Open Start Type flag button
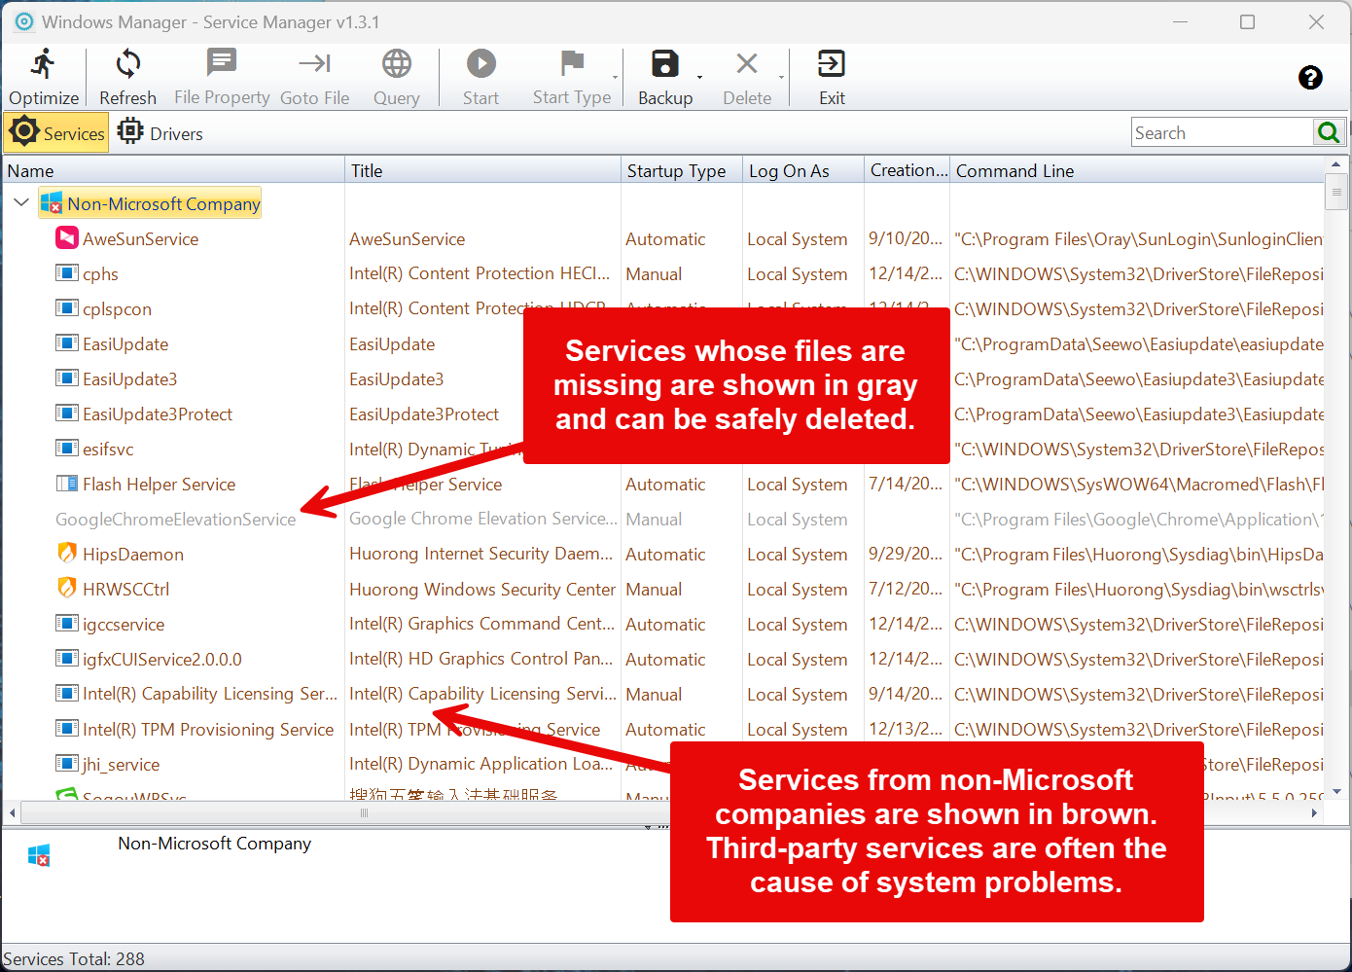This screenshot has width=1352, height=972. [x=572, y=77]
